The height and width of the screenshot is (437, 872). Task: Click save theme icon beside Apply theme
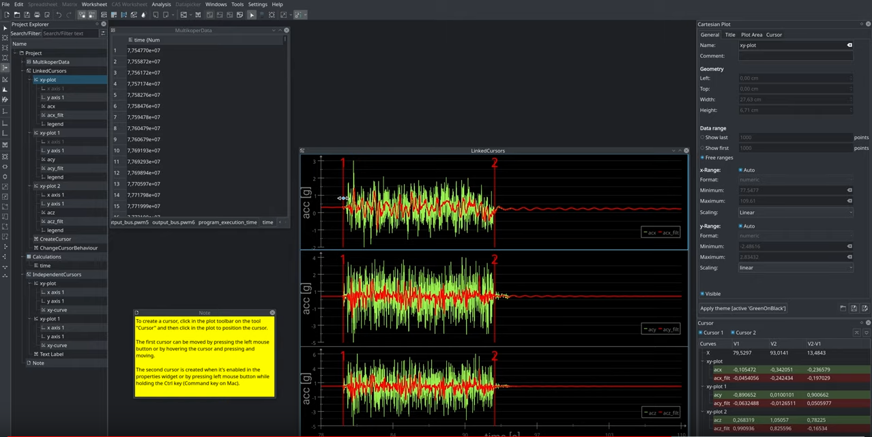[854, 308]
